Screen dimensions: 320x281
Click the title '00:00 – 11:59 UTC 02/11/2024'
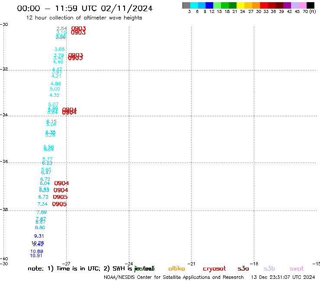pyautogui.click(x=85, y=8)
